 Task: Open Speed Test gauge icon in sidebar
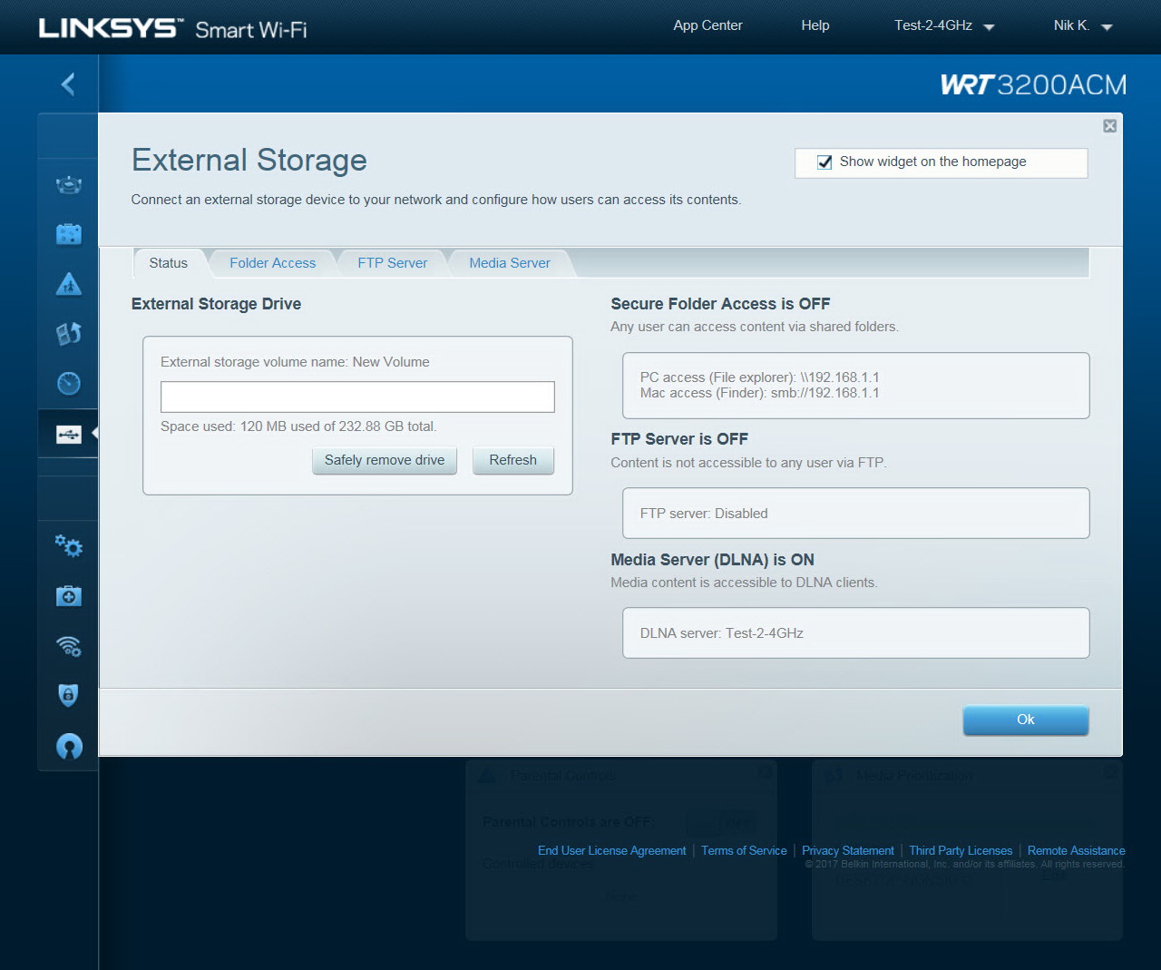tap(69, 384)
